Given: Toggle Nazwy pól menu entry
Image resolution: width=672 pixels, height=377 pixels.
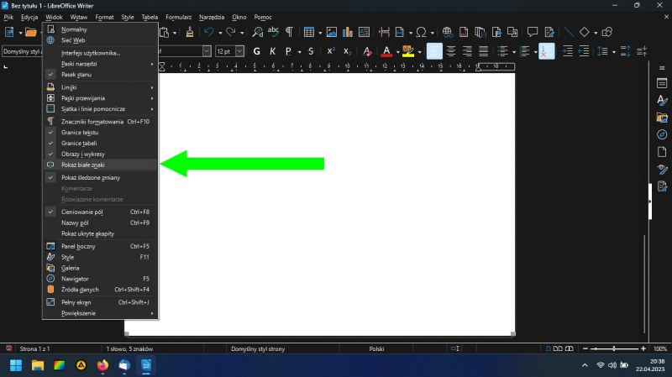Looking at the screenshot, I should 100,223.
